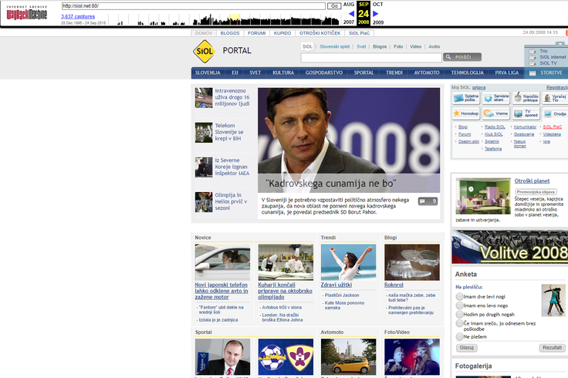Open the Roknrol blog thumbnail
The width and height of the screenshot is (568, 378).
click(x=412, y=262)
